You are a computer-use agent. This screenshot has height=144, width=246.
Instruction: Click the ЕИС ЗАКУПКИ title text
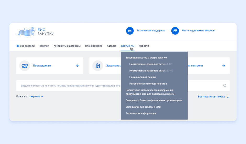click(46, 32)
